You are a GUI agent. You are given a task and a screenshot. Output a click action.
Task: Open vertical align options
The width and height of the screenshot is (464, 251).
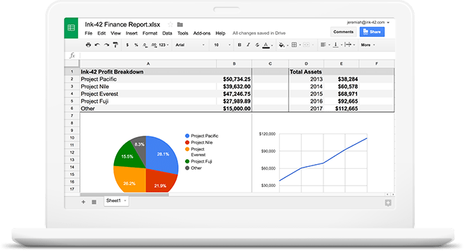[x=337, y=45]
